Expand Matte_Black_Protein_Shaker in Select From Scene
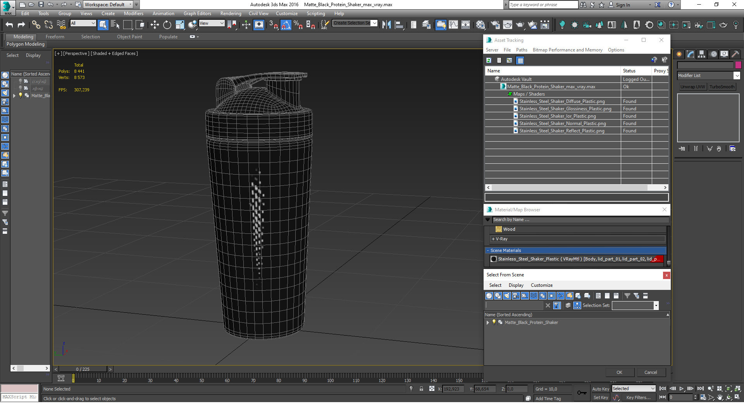Image resolution: width=744 pixels, height=418 pixels. (488, 322)
